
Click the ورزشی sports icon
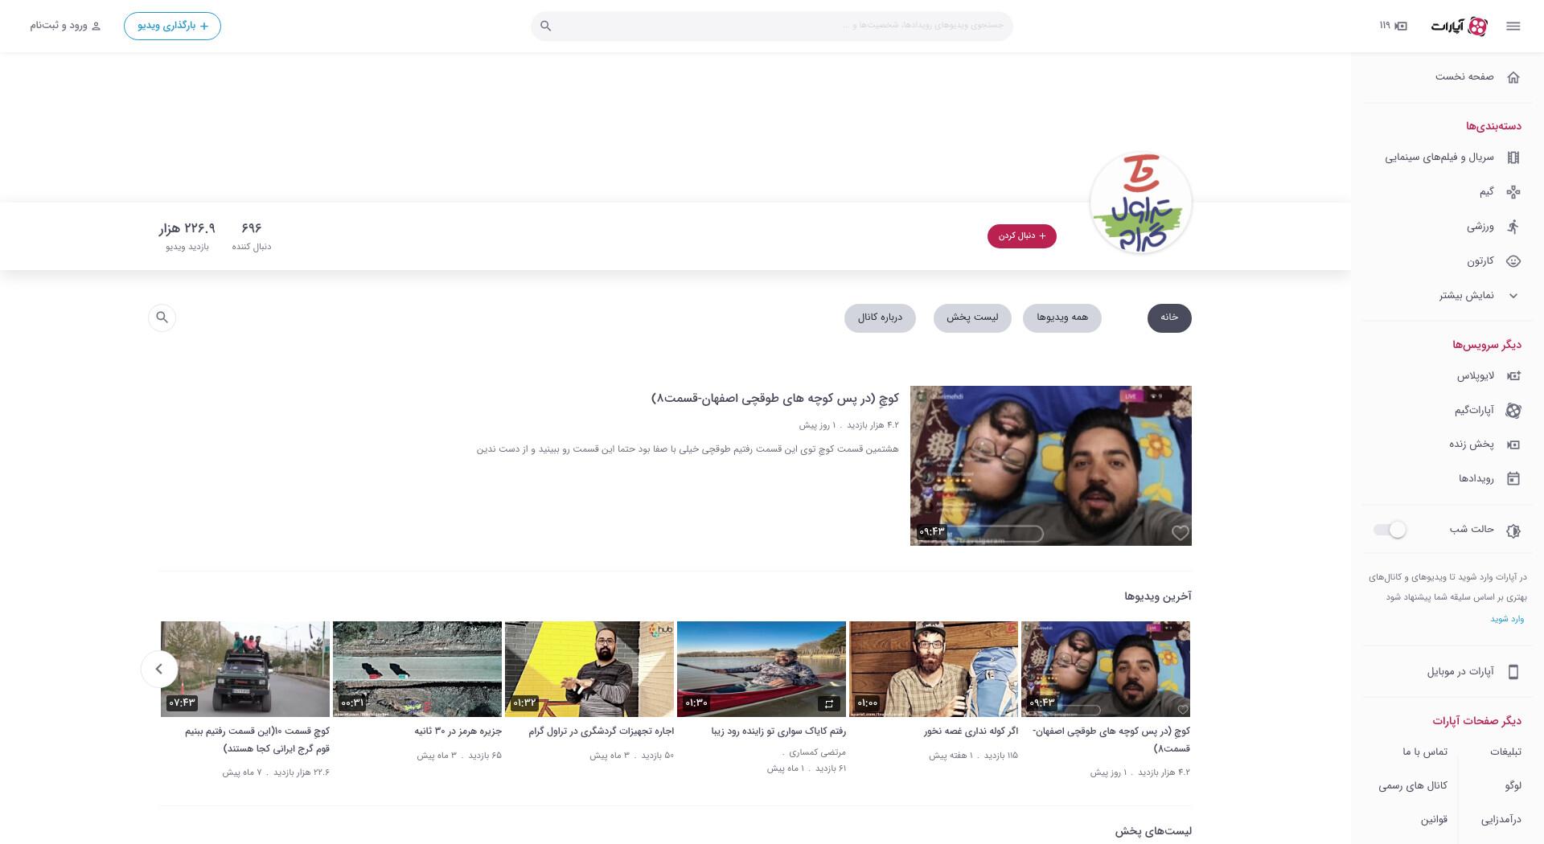[x=1513, y=227]
